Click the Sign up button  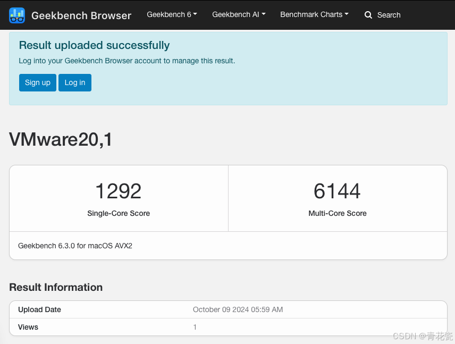click(38, 83)
